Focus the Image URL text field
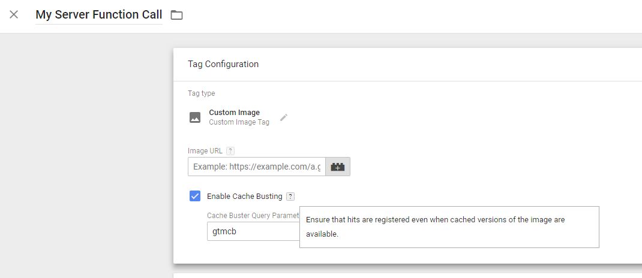Screen dimensions: 642x278 point(257,167)
